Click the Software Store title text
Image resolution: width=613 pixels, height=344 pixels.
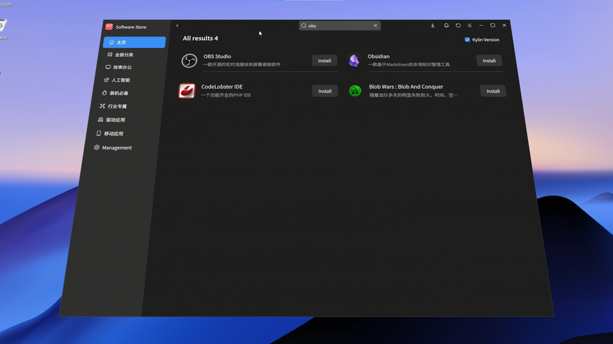pyautogui.click(x=131, y=27)
